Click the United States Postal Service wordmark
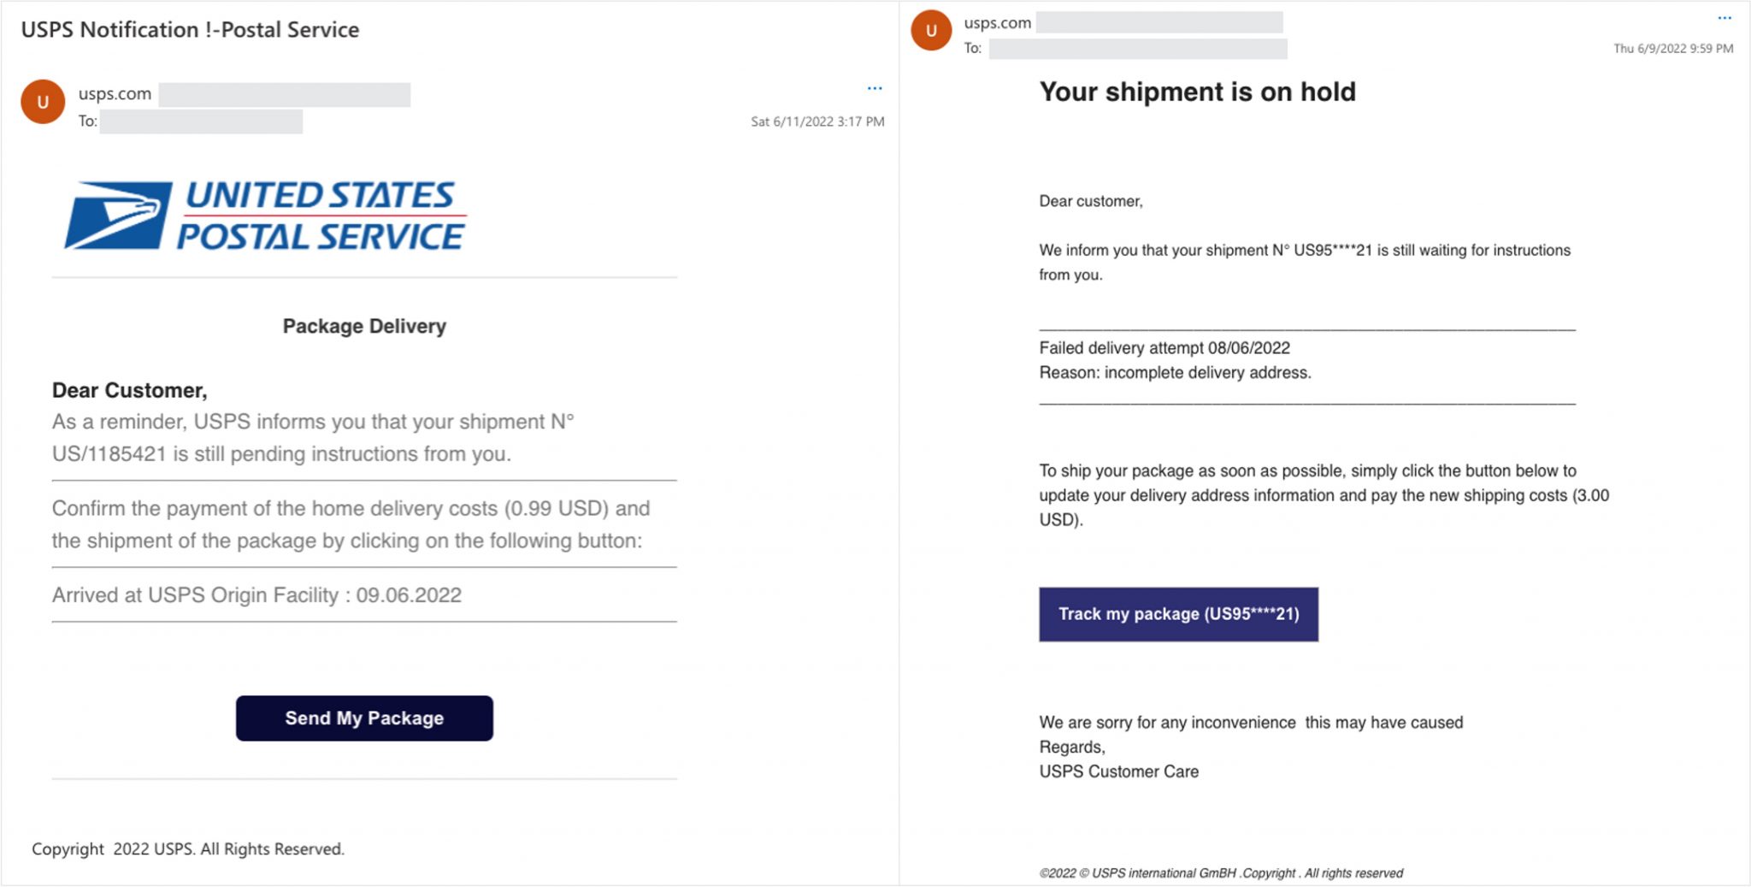Screen dimensions: 1751x887 point(321,216)
